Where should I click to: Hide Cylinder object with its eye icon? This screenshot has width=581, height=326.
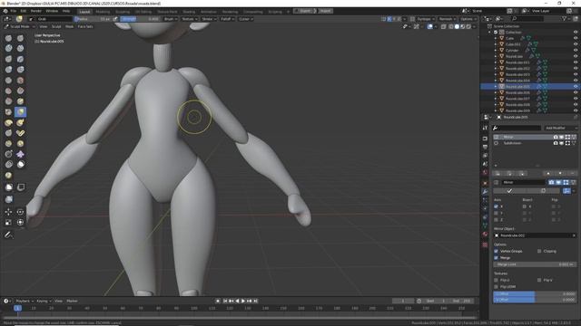tap(576, 51)
